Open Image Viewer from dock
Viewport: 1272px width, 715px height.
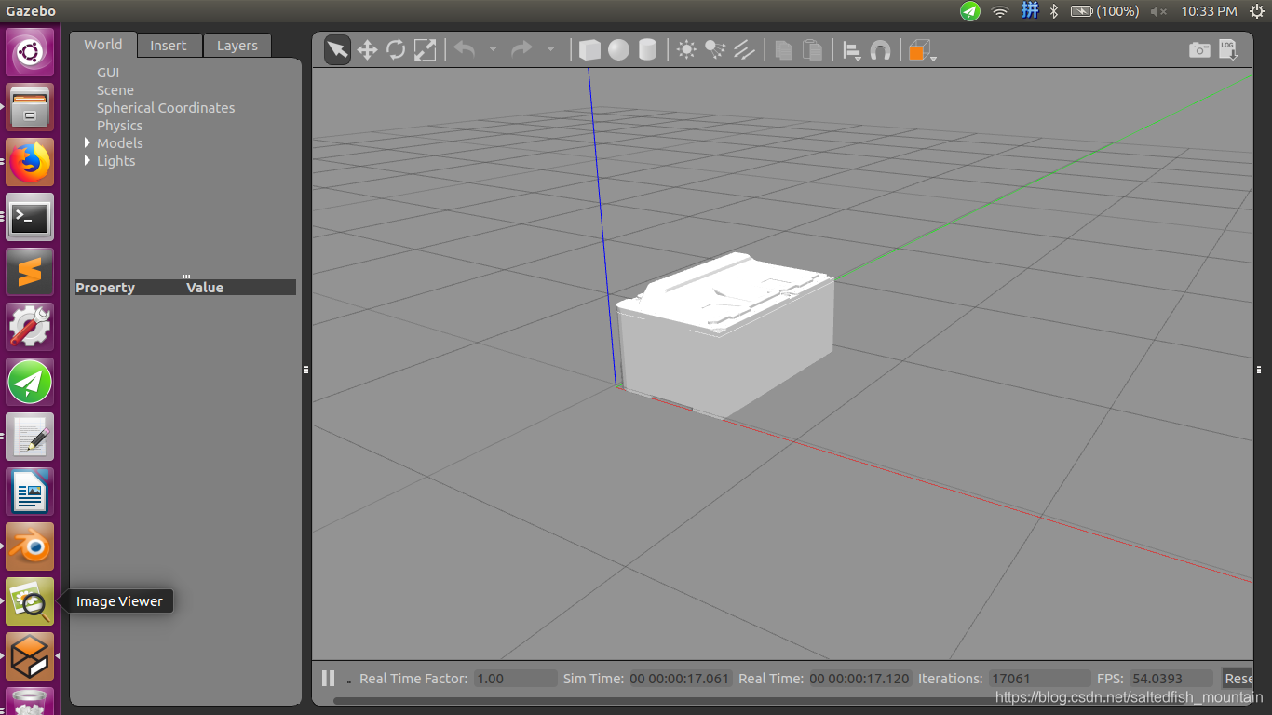point(30,601)
